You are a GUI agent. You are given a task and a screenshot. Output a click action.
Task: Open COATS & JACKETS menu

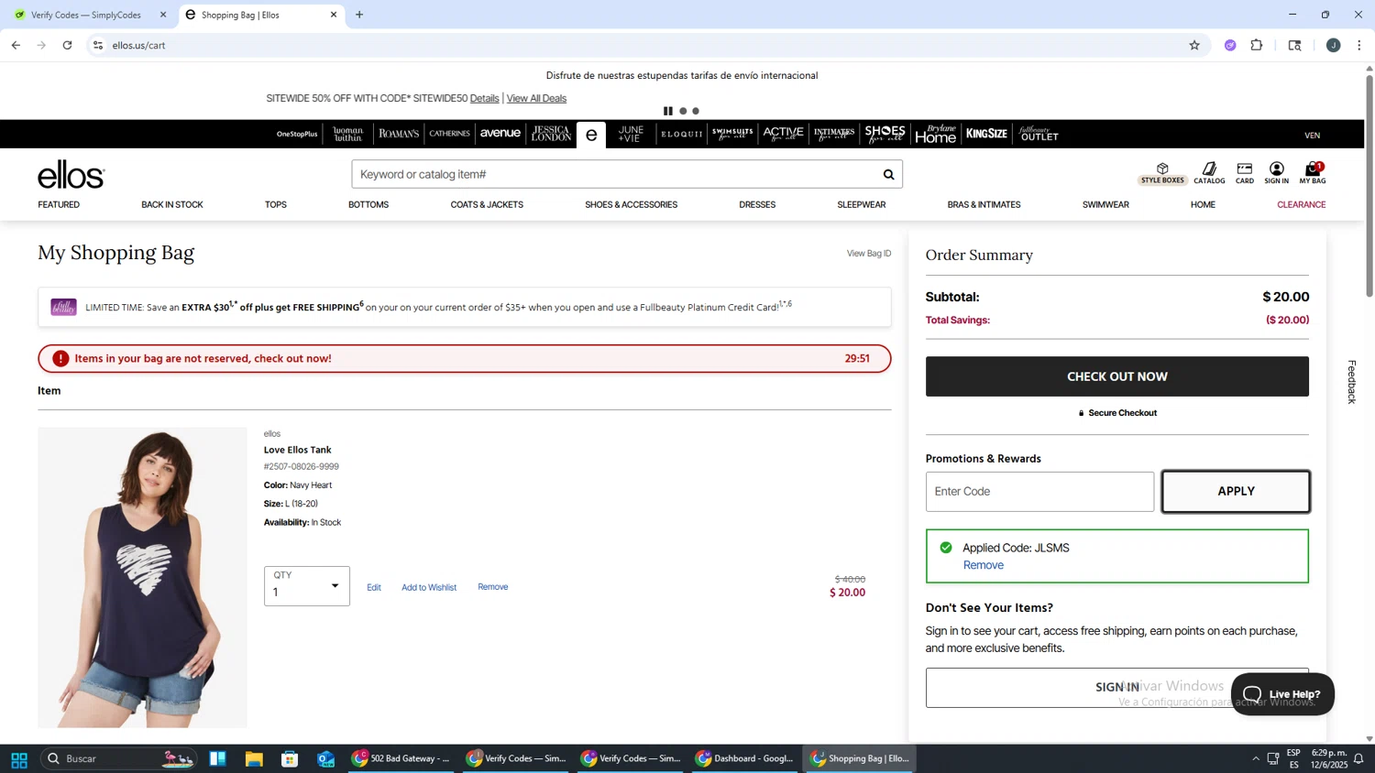[x=487, y=205]
